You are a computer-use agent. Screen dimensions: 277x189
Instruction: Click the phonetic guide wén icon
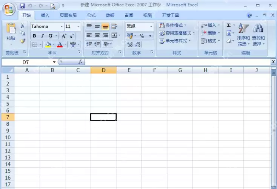[73, 44]
